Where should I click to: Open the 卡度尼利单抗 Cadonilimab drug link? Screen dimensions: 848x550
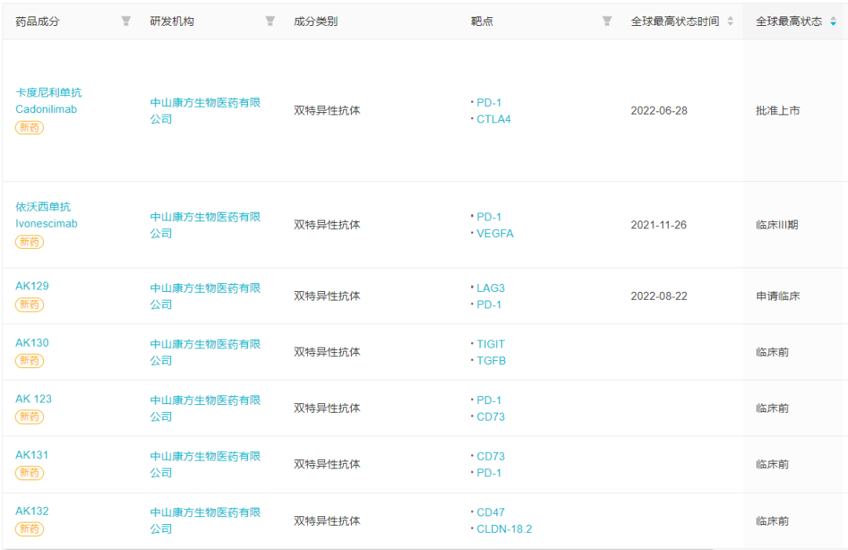coord(49,101)
